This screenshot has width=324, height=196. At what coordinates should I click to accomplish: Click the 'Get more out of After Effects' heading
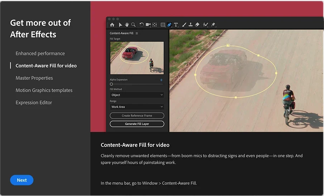coord(40,29)
